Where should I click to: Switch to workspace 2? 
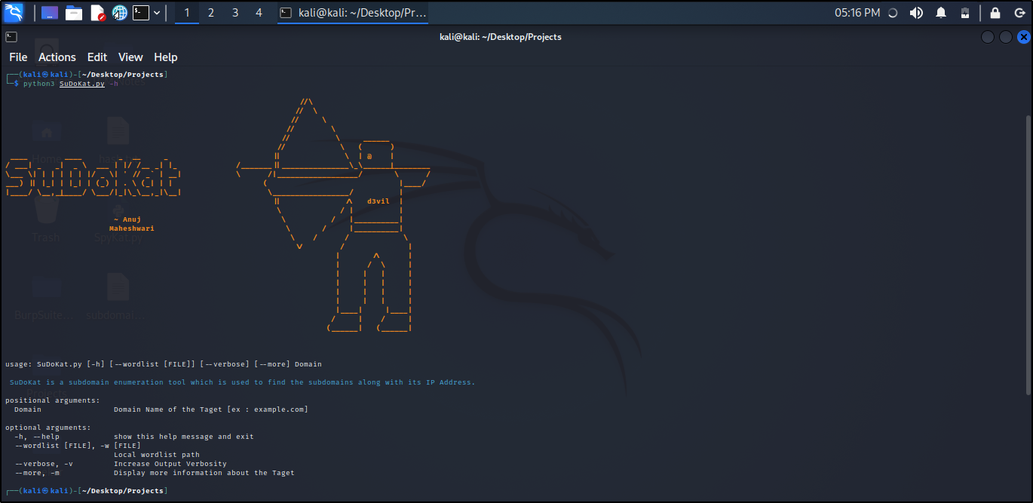(210, 13)
